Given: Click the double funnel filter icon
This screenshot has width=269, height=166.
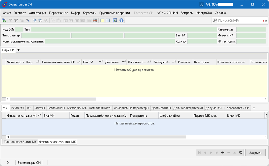Looking at the screenshot, I should click(16, 20).
